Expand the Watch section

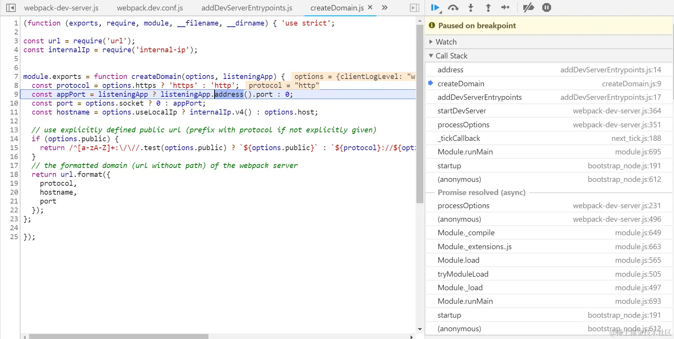[548, 42]
